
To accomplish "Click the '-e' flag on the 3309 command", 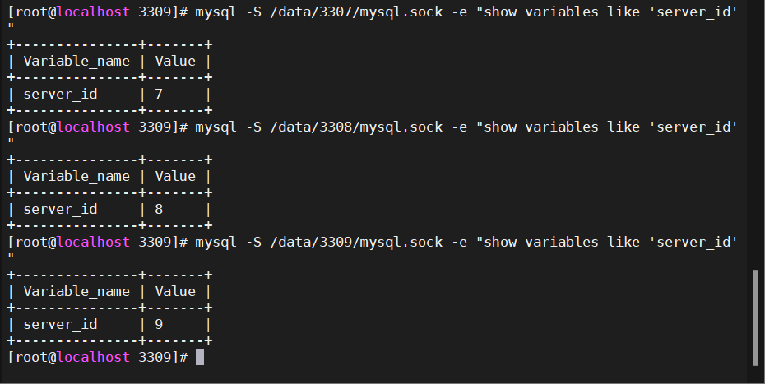I will pos(459,242).
